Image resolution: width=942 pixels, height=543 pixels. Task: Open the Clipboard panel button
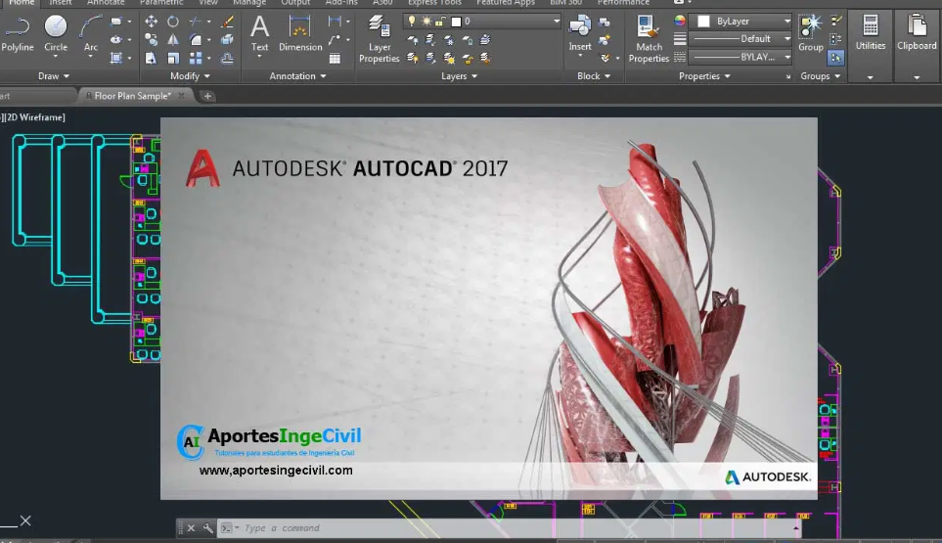(917, 37)
